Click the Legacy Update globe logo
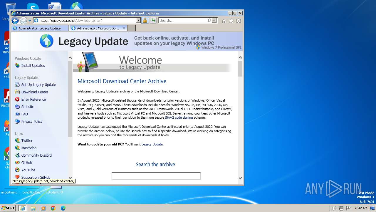Screen dimensions: 376x212 47,41
